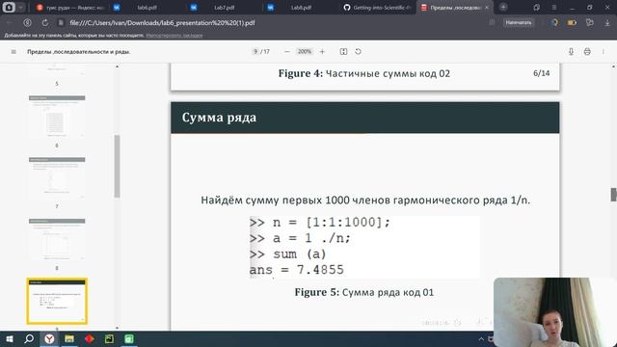The width and height of the screenshot is (617, 347).
Task: Click the '6/14' slide number text
Action: click(542, 73)
